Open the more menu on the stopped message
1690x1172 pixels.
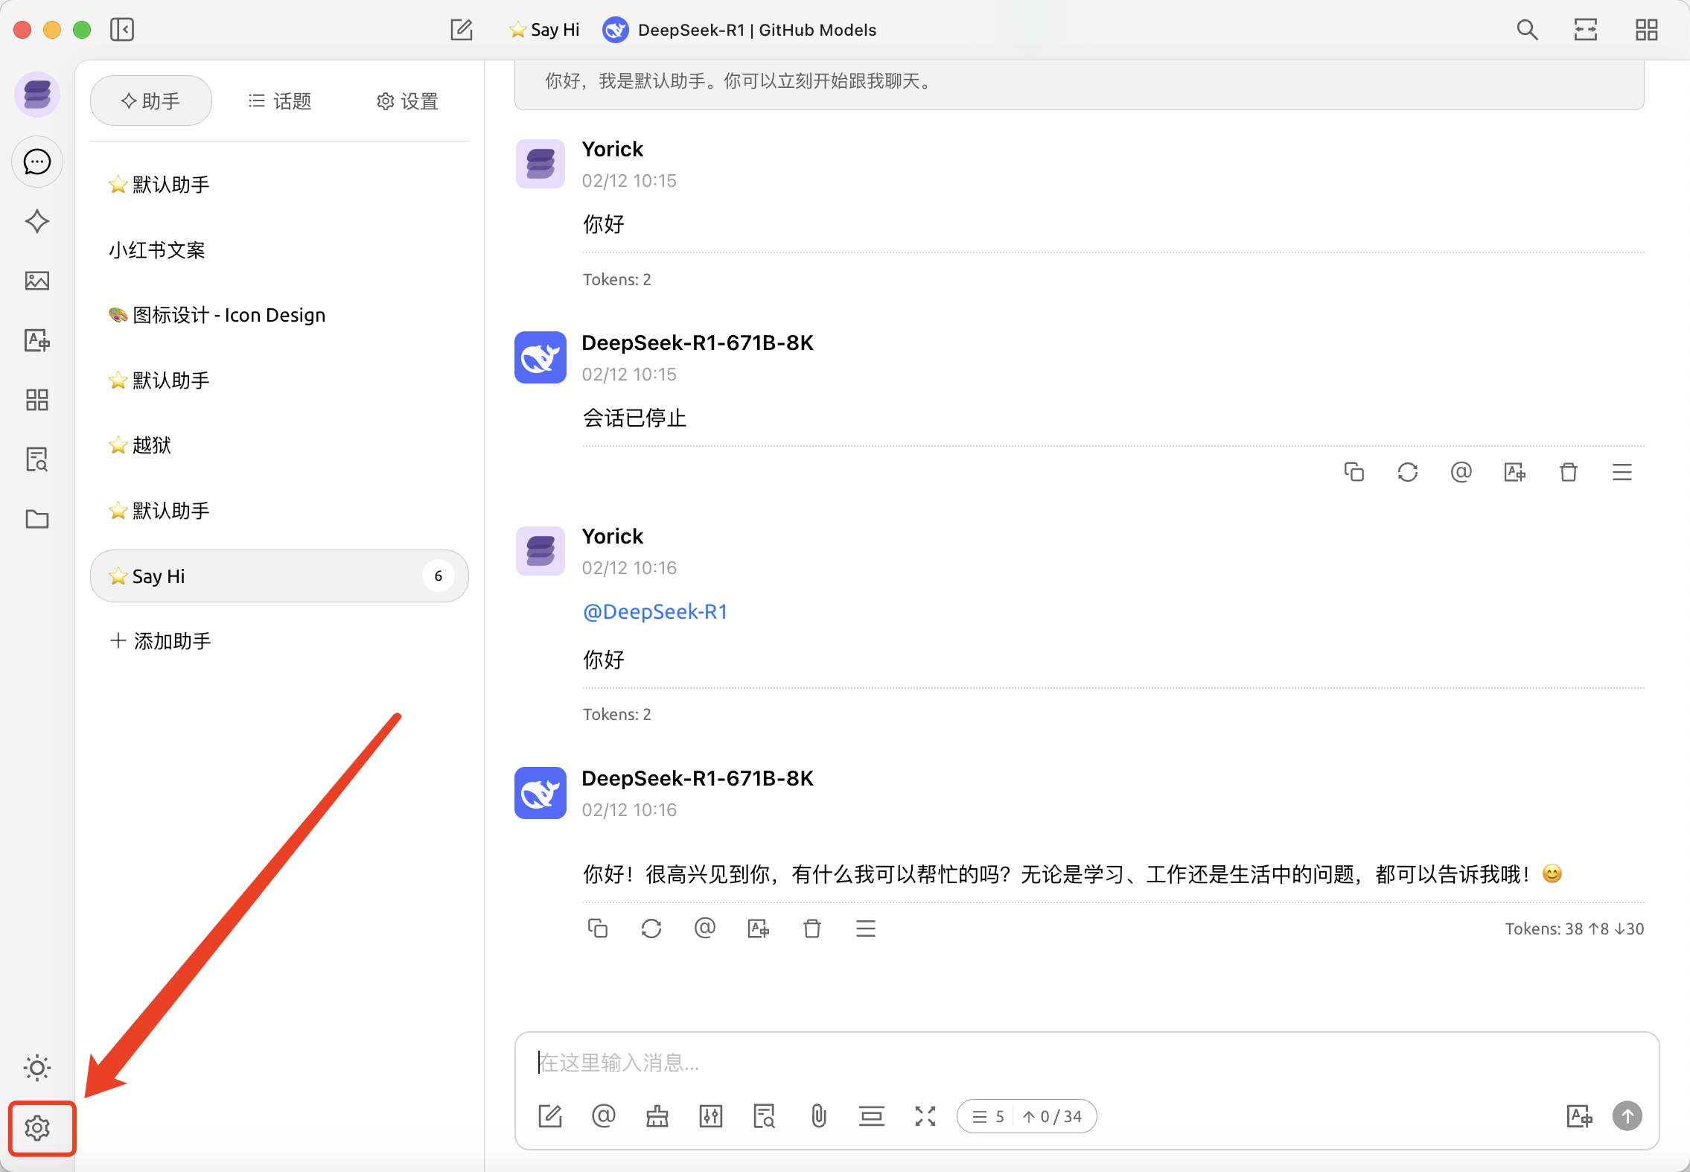pyautogui.click(x=1622, y=472)
